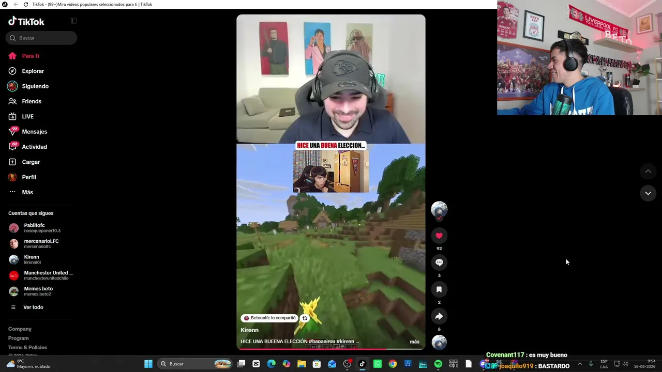Open Pablitofc followed account
Viewport: 662px width, 372px height.
coord(41,228)
